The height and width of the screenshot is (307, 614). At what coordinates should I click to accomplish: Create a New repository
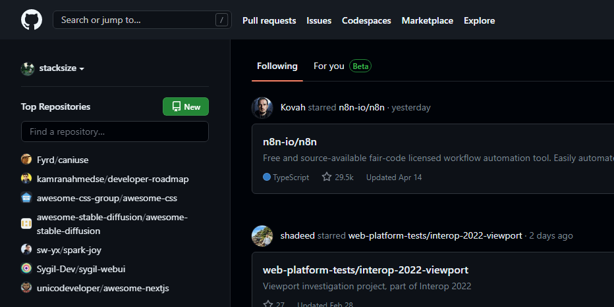(186, 106)
